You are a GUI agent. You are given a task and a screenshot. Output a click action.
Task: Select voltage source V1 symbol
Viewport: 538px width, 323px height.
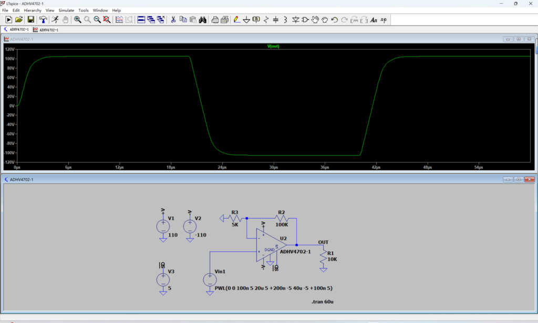pyautogui.click(x=163, y=227)
